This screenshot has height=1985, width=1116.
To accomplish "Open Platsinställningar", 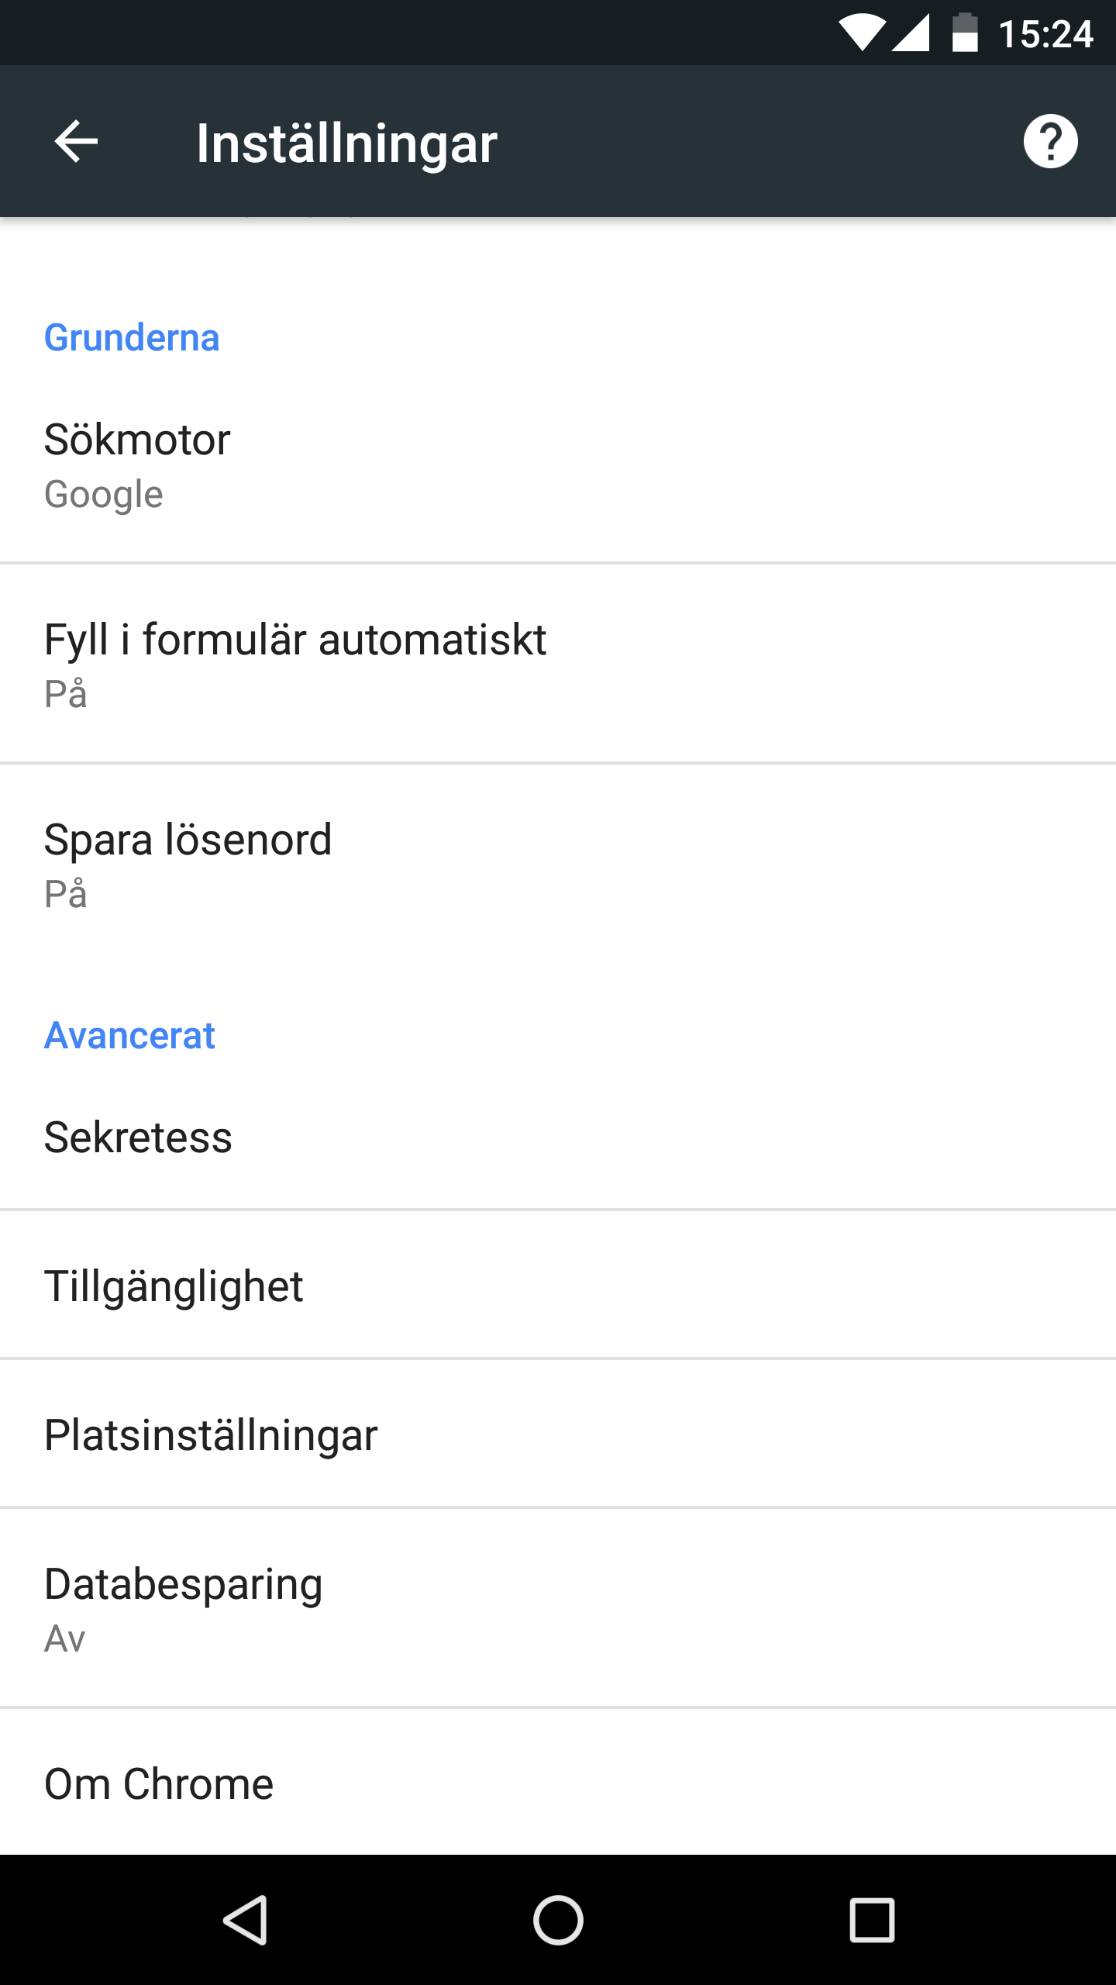I will click(558, 1434).
